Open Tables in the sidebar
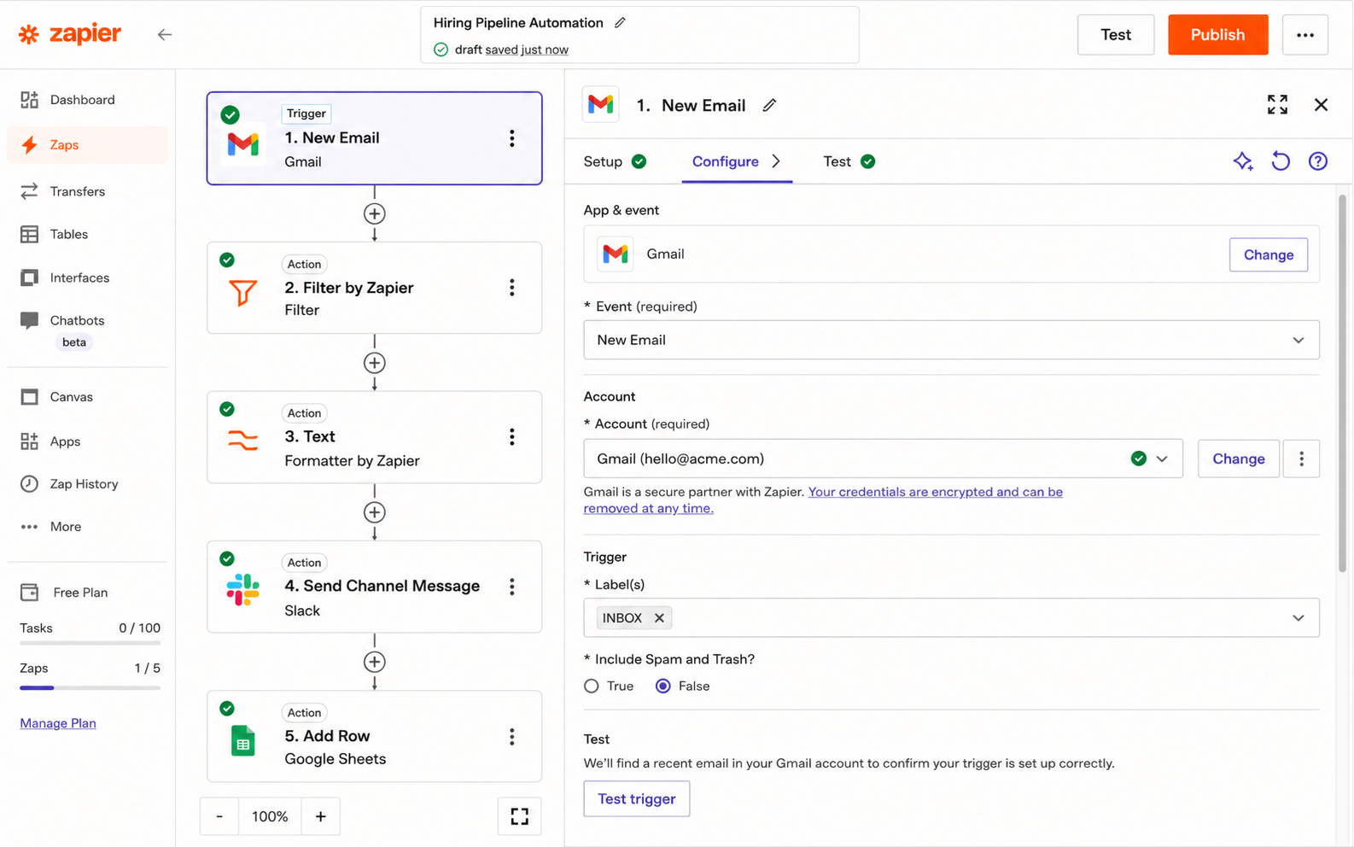This screenshot has height=847, width=1354. (87, 234)
